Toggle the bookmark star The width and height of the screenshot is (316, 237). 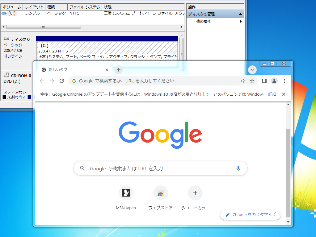[252, 81]
